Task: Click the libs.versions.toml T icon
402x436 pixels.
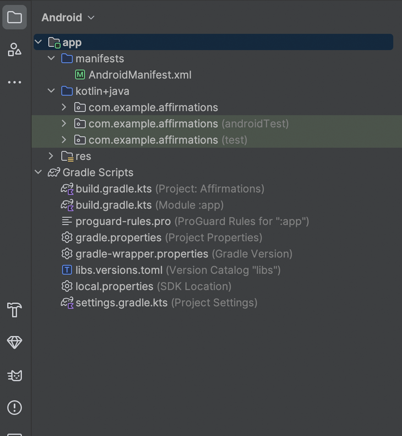Action: (67, 270)
